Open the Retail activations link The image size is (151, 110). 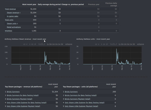coord(14,27)
